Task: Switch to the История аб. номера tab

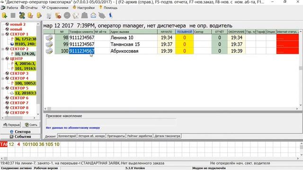Action: pyautogui.click(x=91, y=136)
